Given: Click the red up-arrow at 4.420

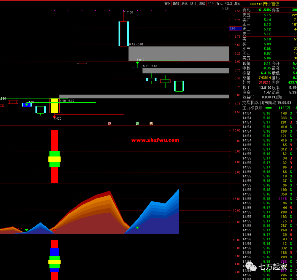Looking at the screenshot, I should click(x=54, y=116).
